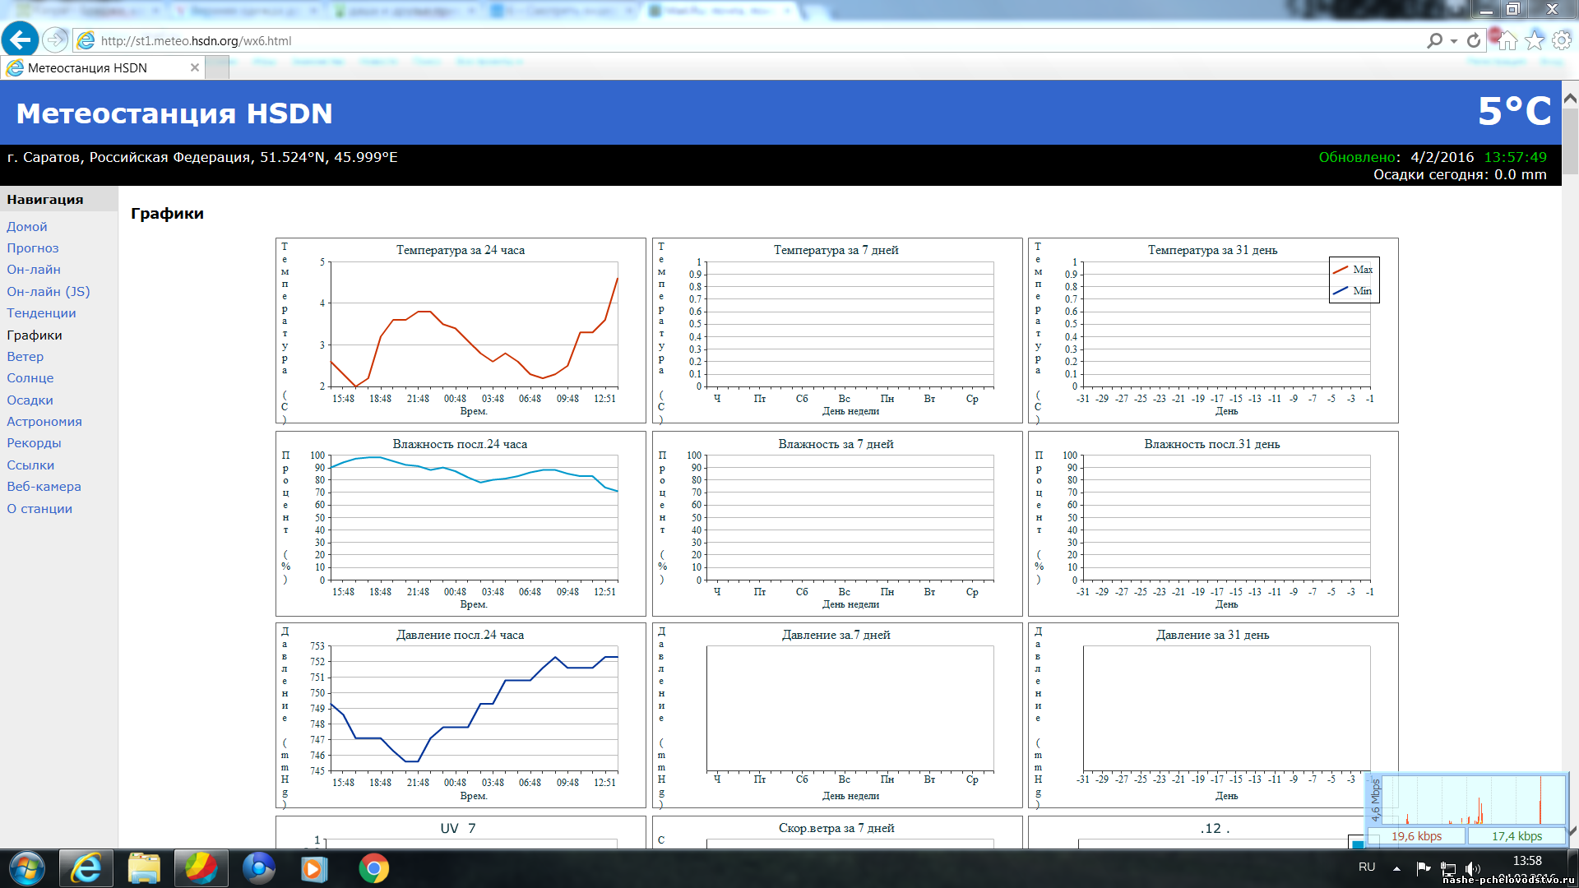Viewport: 1579px width, 888px height.
Task: Open Windows Start menu orb
Action: click(x=26, y=868)
